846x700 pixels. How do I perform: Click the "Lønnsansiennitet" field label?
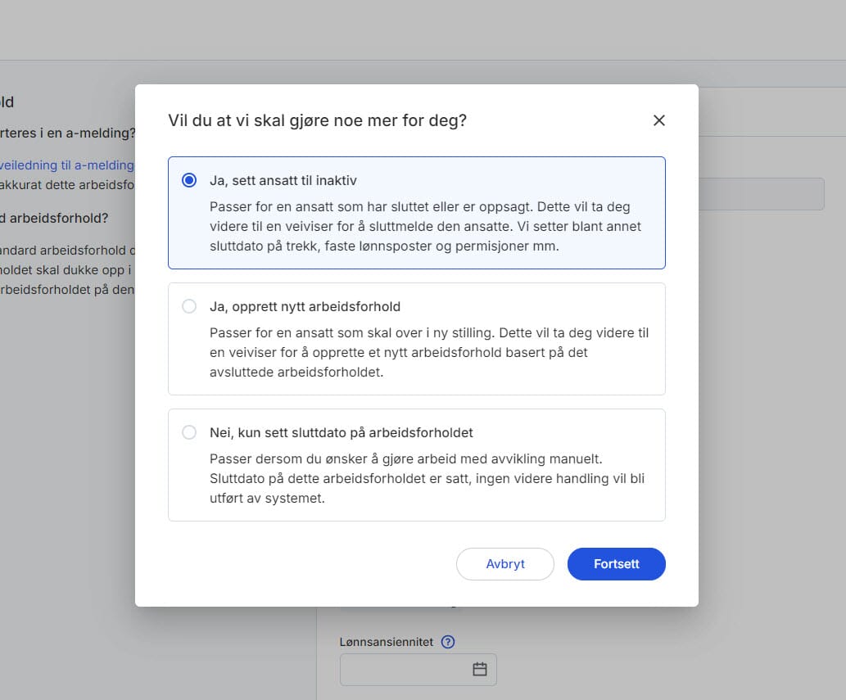tap(386, 642)
